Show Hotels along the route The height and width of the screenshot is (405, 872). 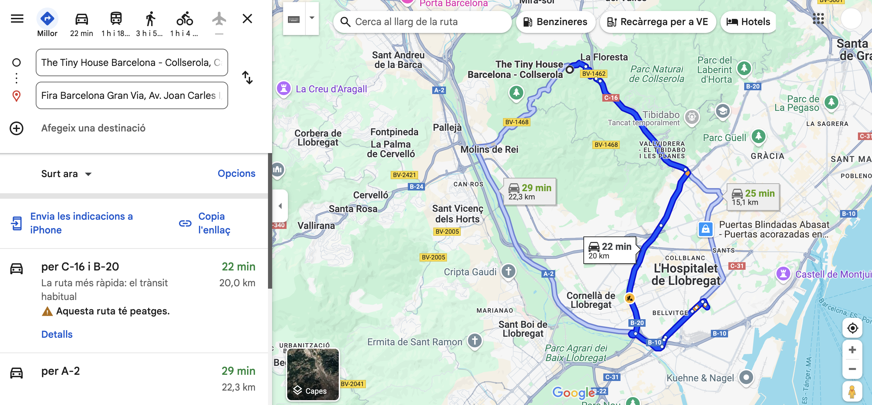tap(748, 22)
